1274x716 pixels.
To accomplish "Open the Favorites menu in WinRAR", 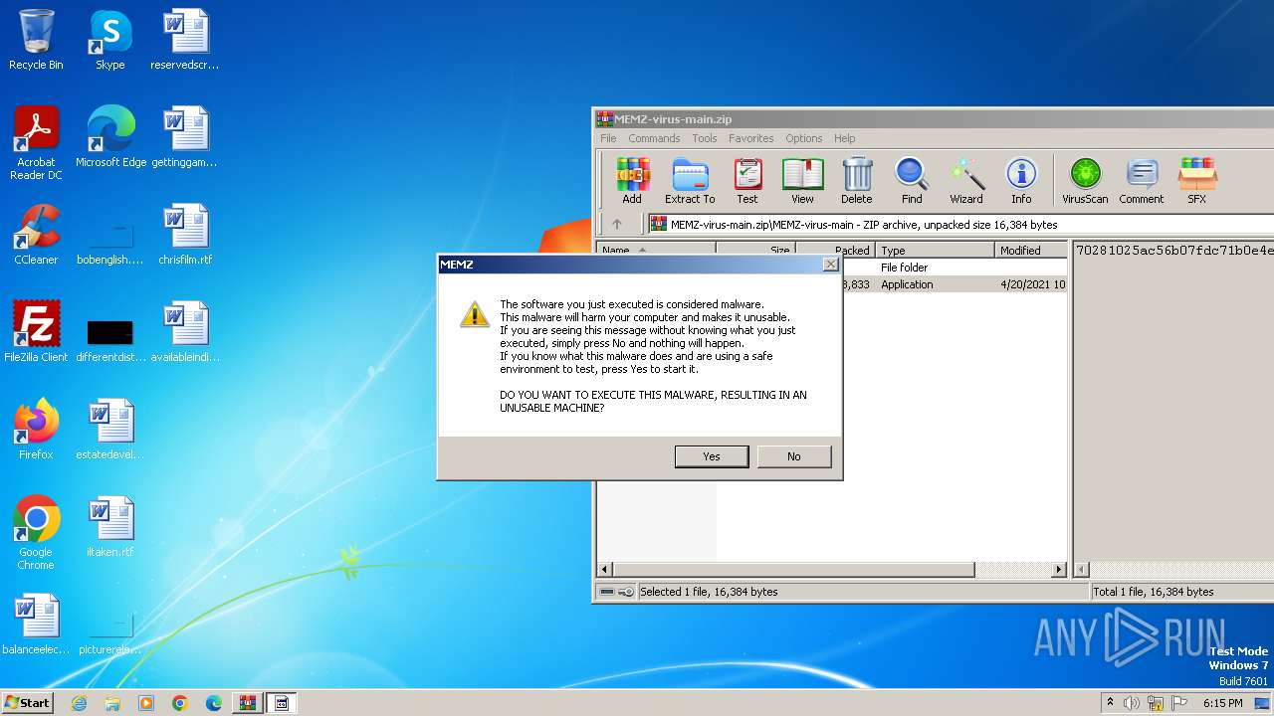I will click(750, 138).
